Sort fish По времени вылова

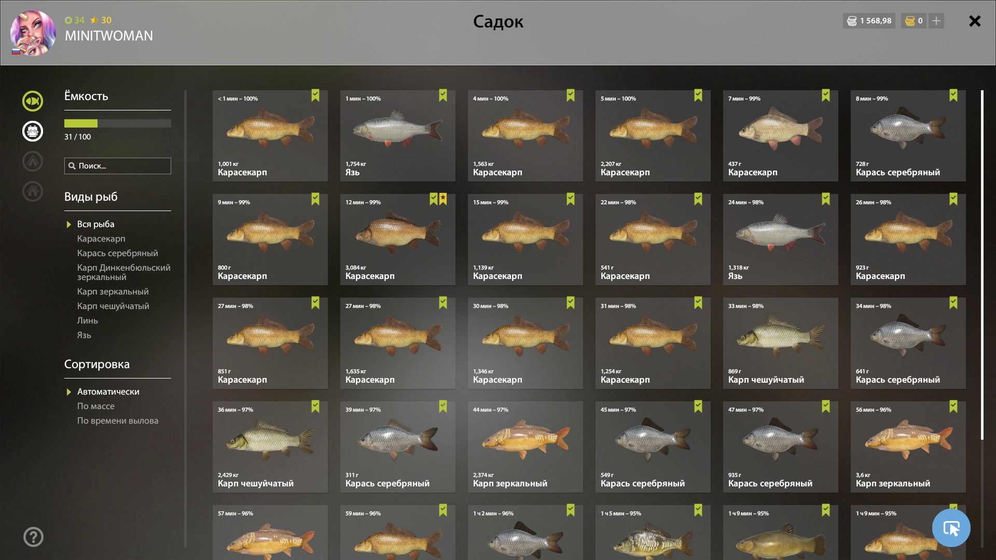click(118, 421)
